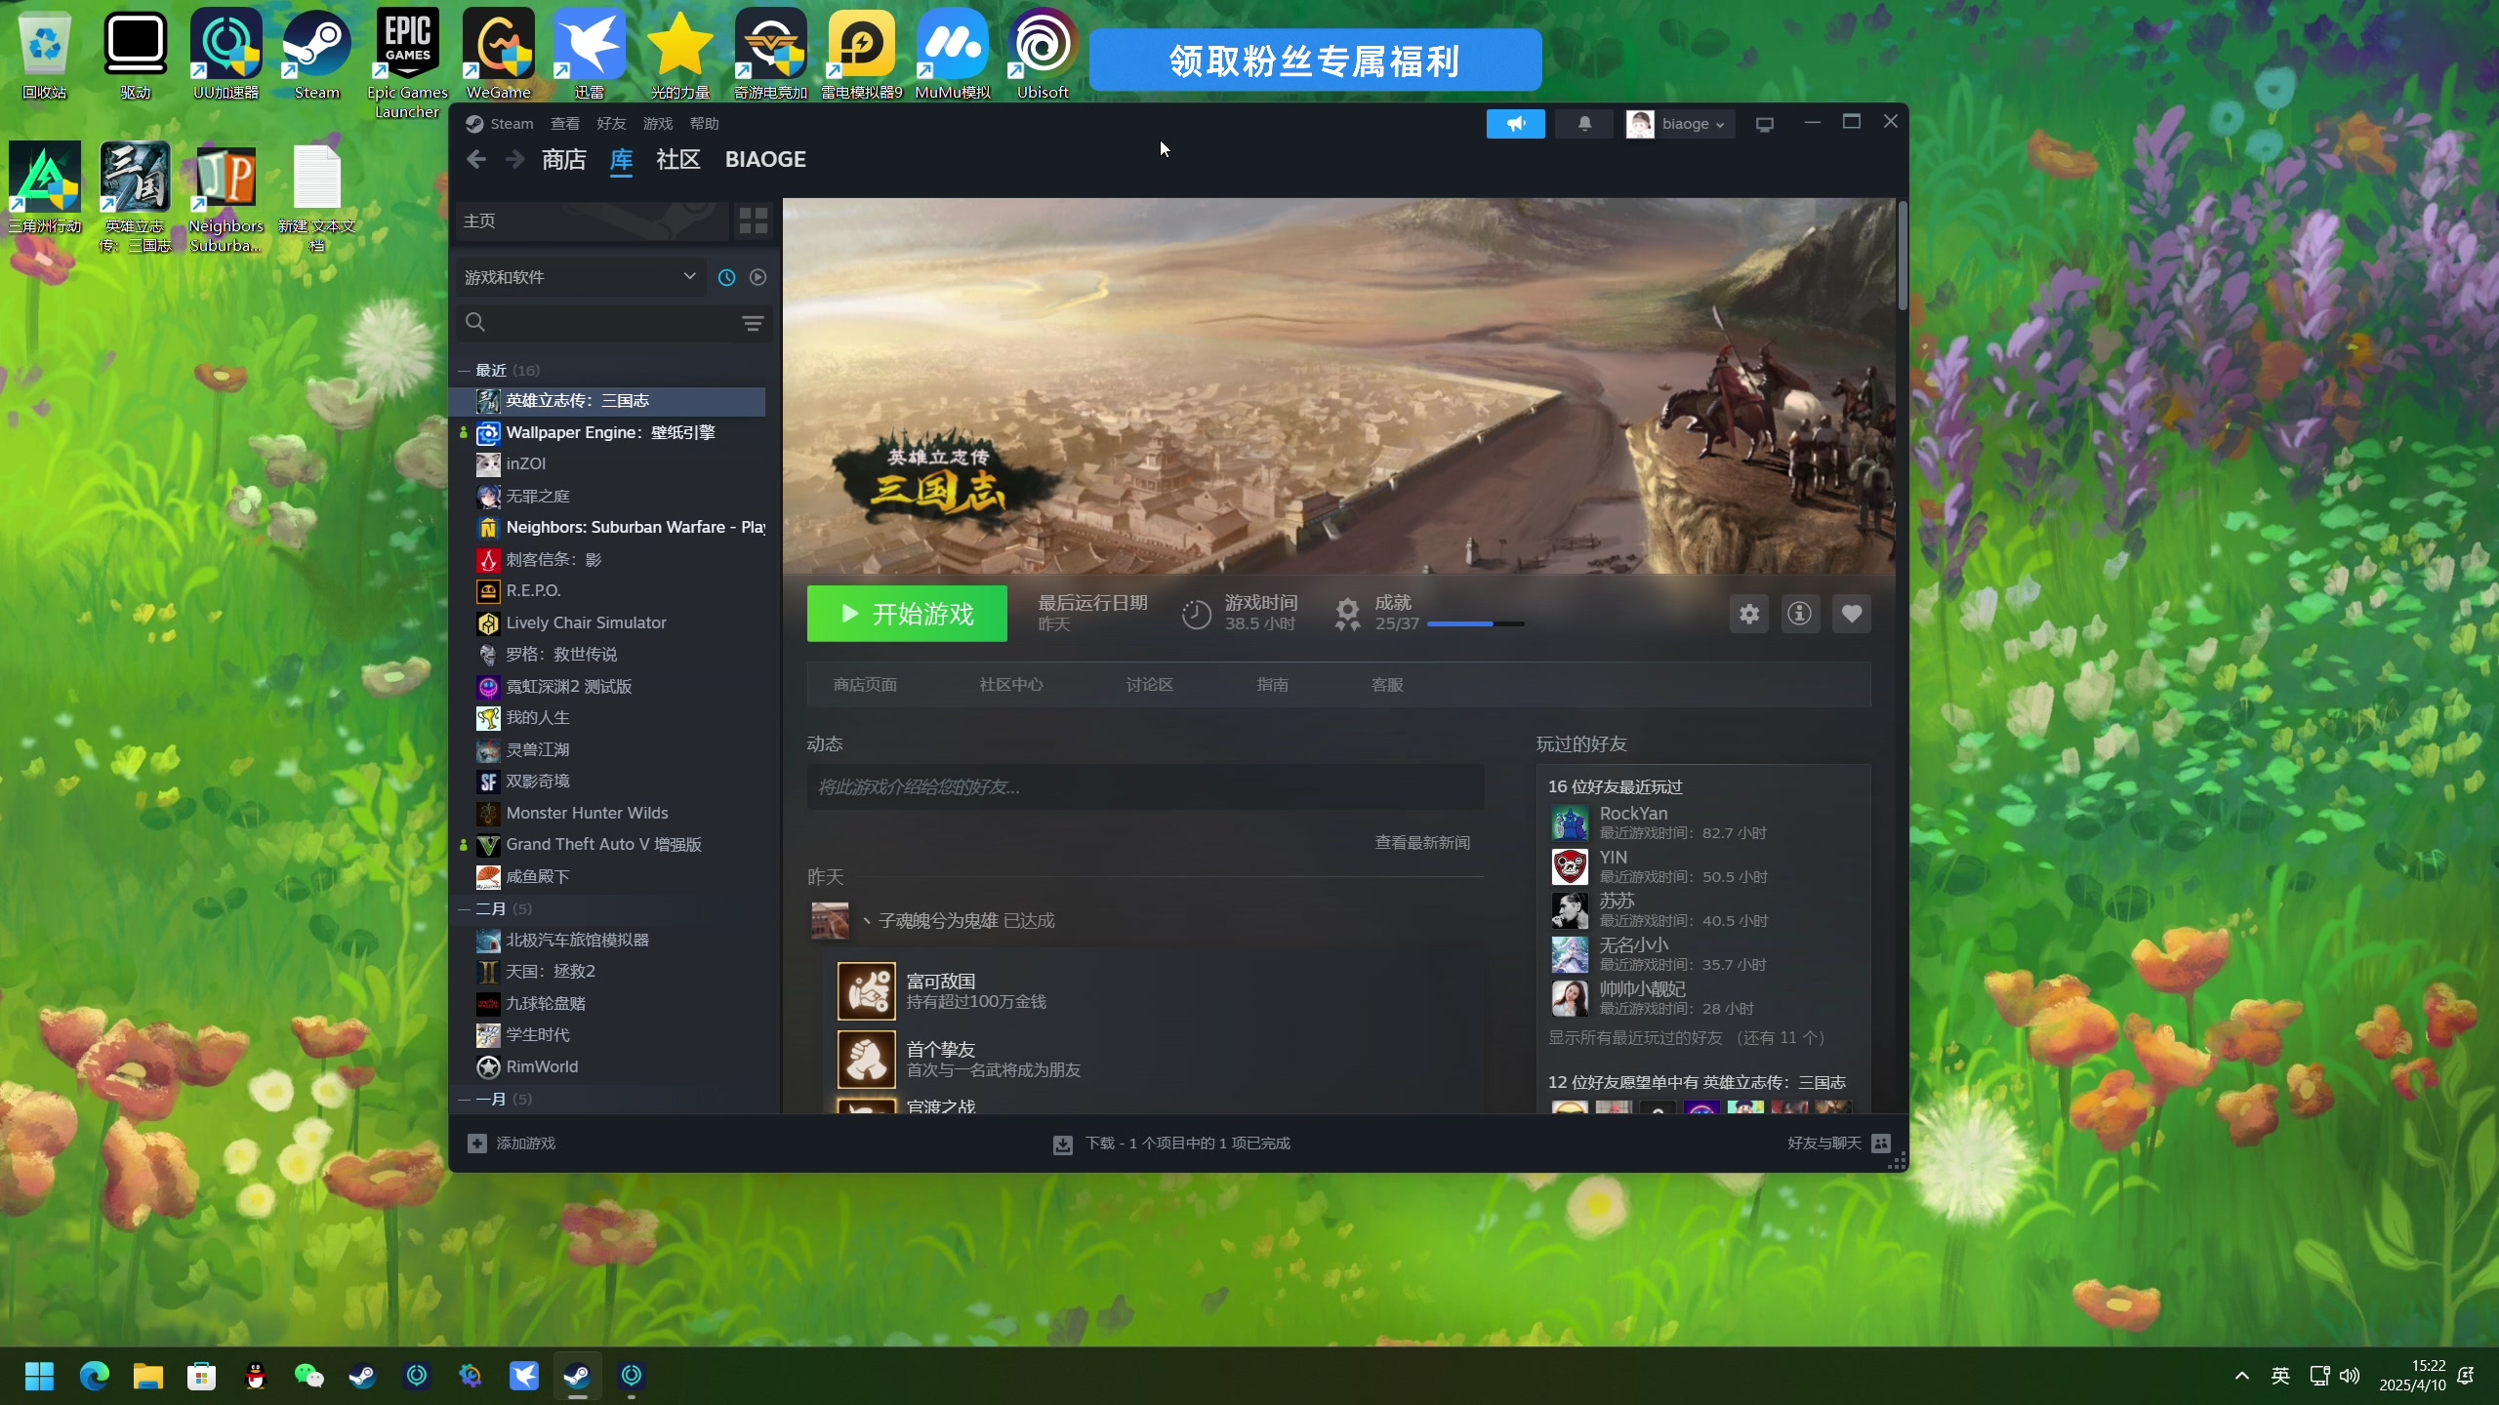
Task: Click the content vertical scrollbar
Action: 1902,256
